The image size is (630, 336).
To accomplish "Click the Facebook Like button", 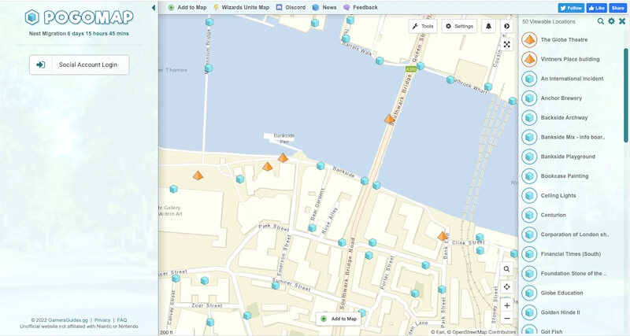I will pyautogui.click(x=597, y=8).
